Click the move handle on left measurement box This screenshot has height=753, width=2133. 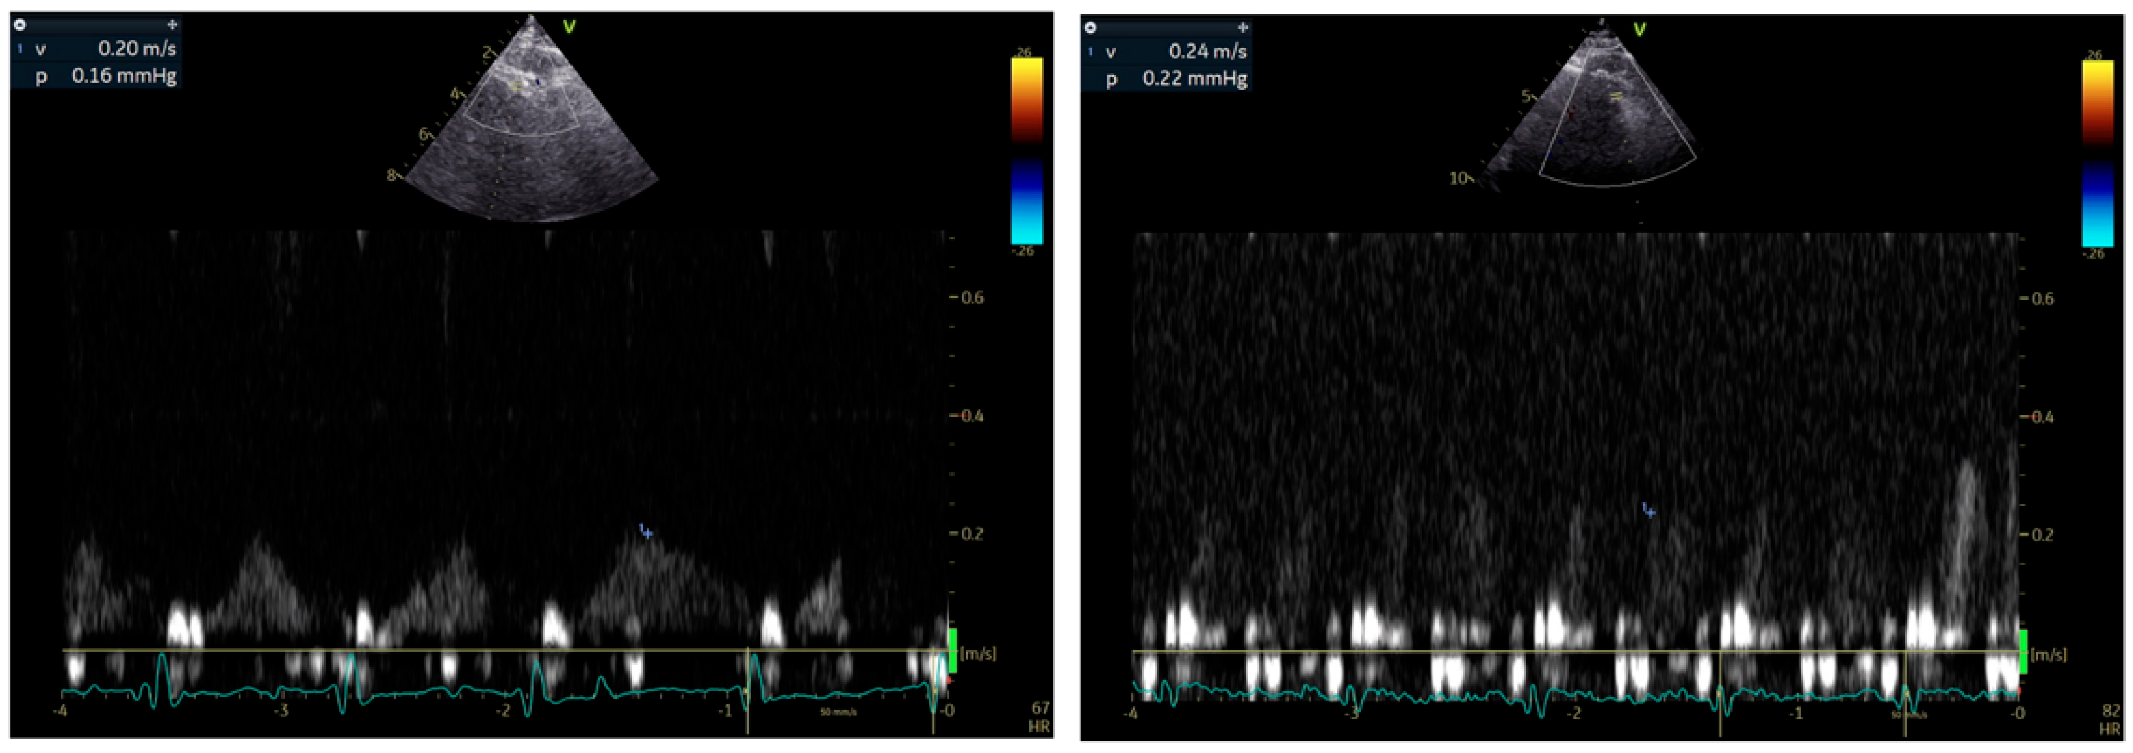(172, 25)
